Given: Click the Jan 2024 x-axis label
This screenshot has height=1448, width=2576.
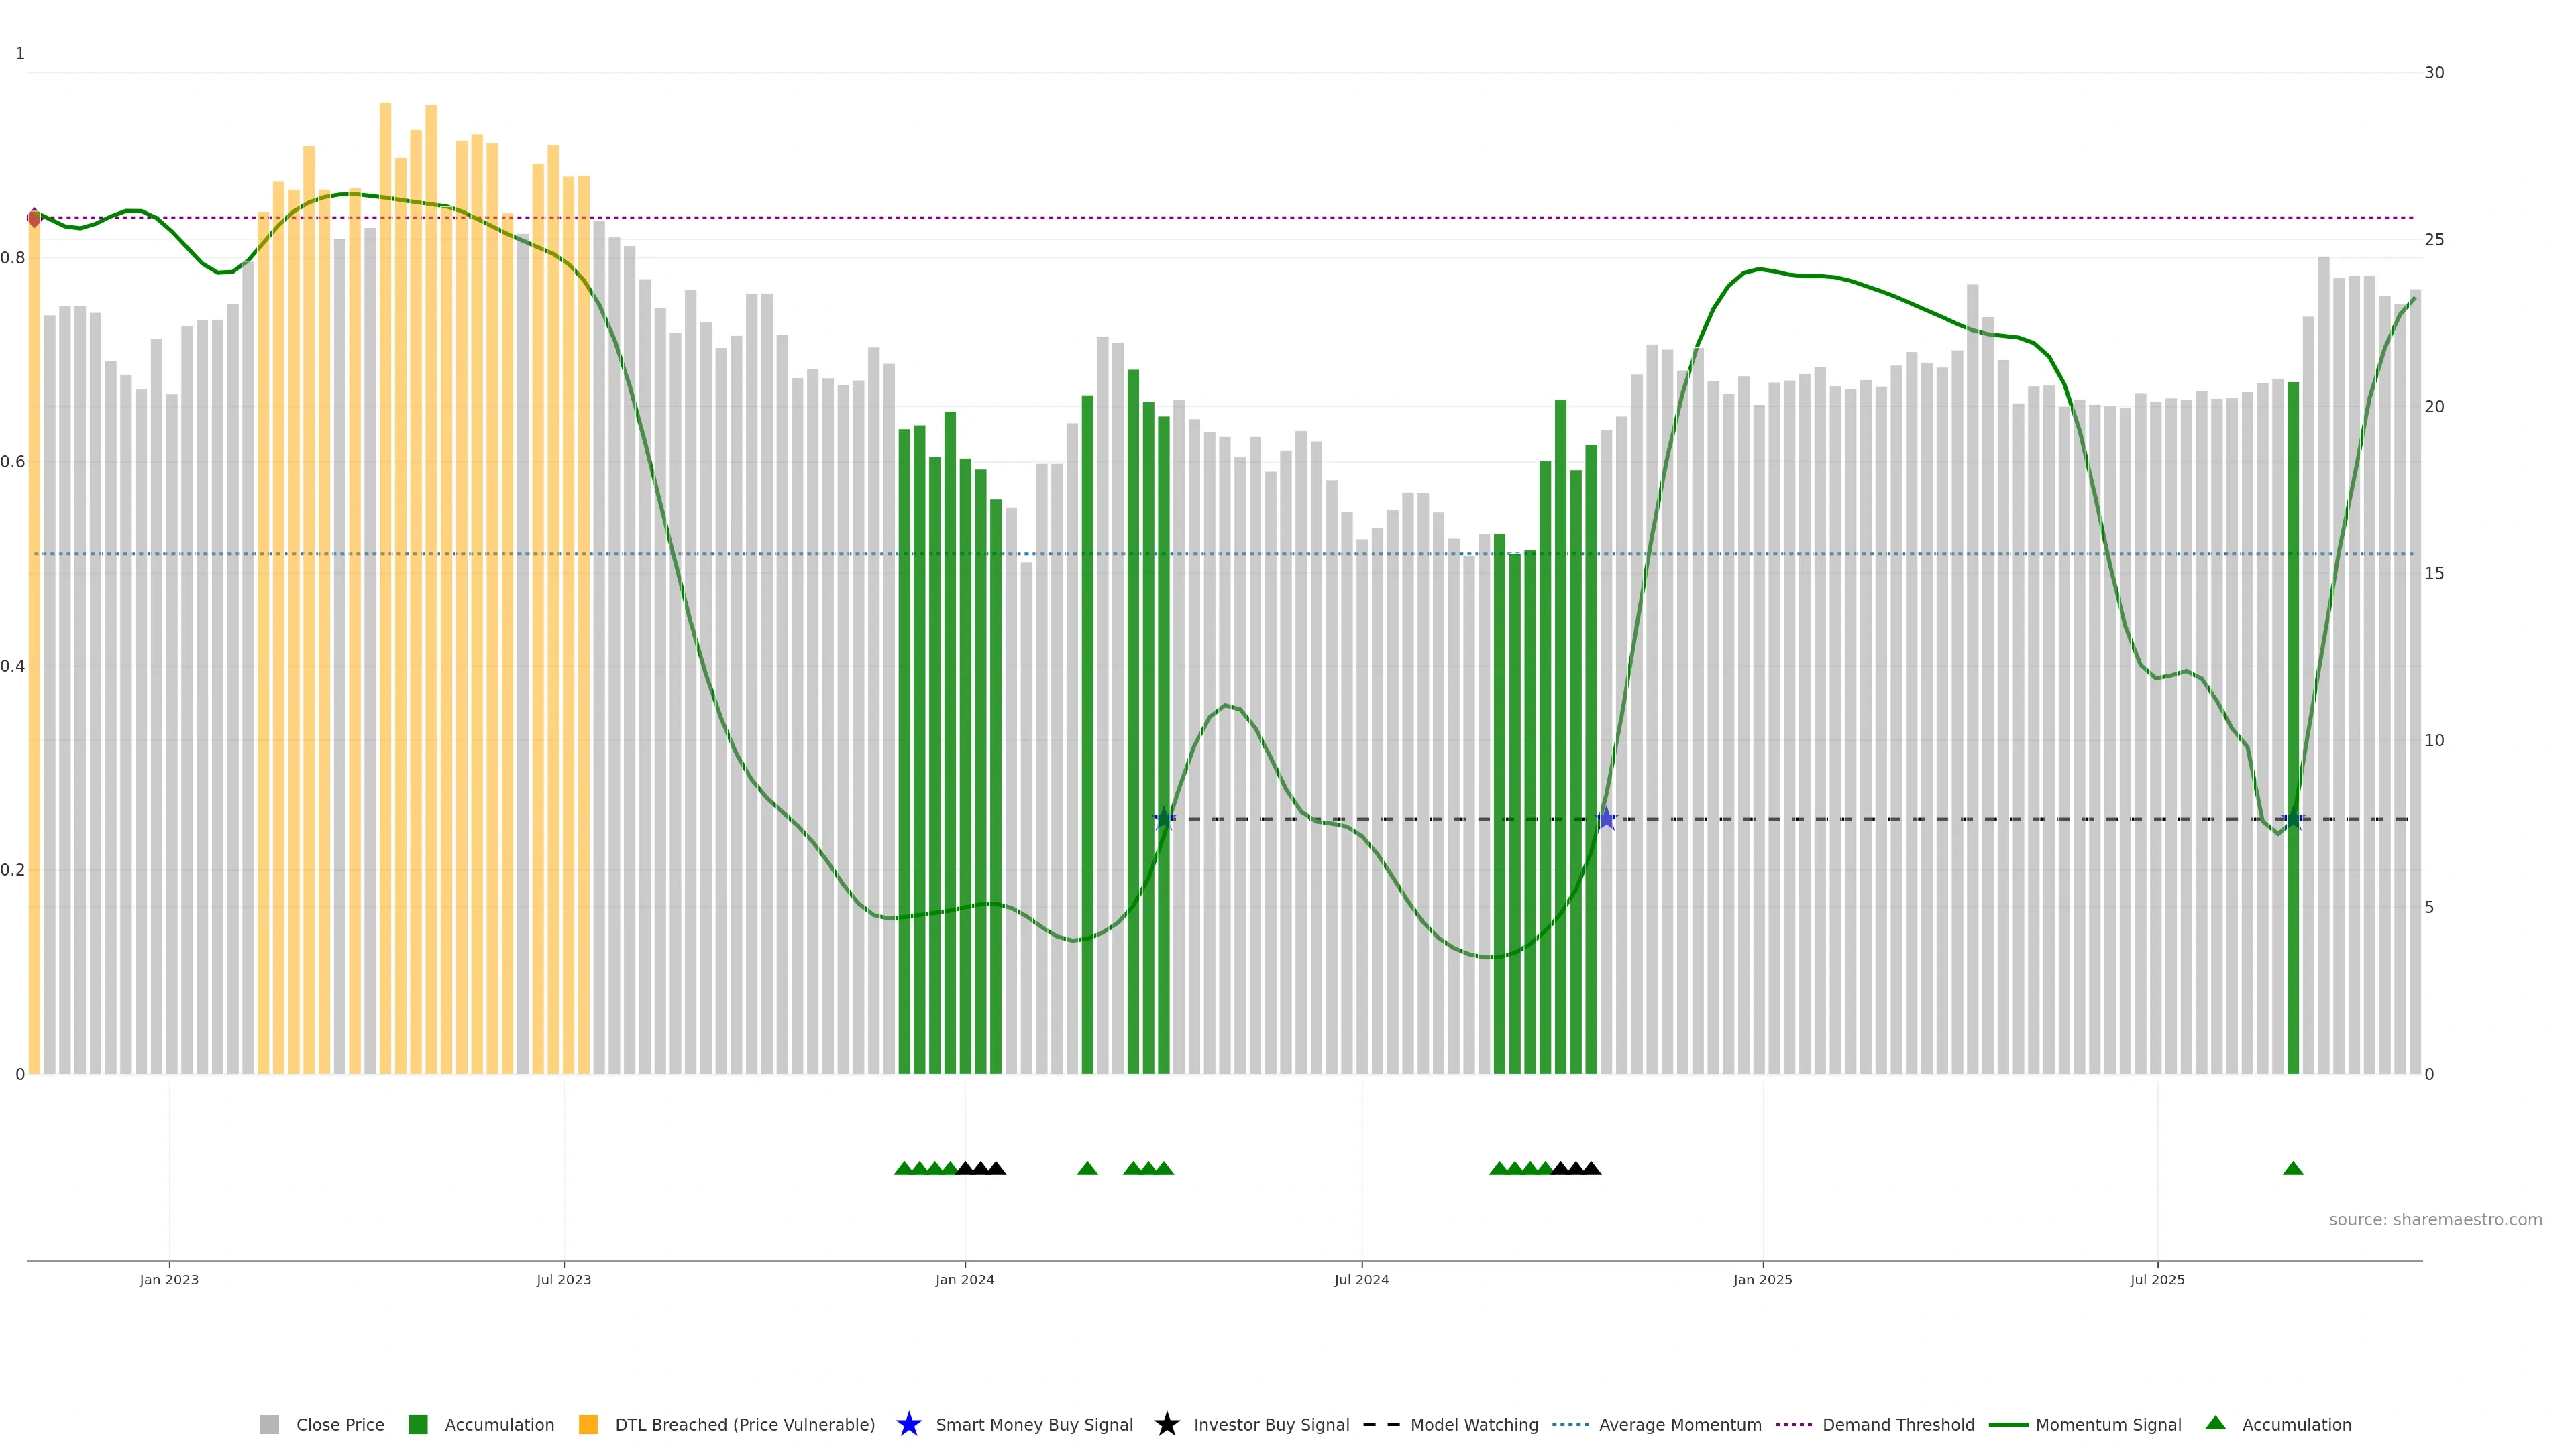Looking at the screenshot, I should [964, 1280].
